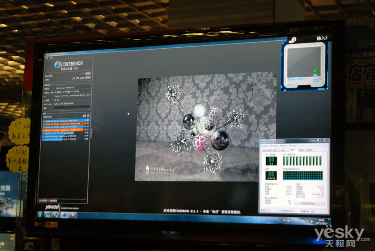The image size is (375, 251).
Task: Click the Info text field in Cinebench
Action: pyautogui.click(x=72, y=107)
